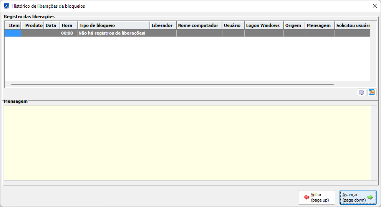Go back with the Voltar (page up) button
The width and height of the screenshot is (381, 207).
click(x=316, y=197)
